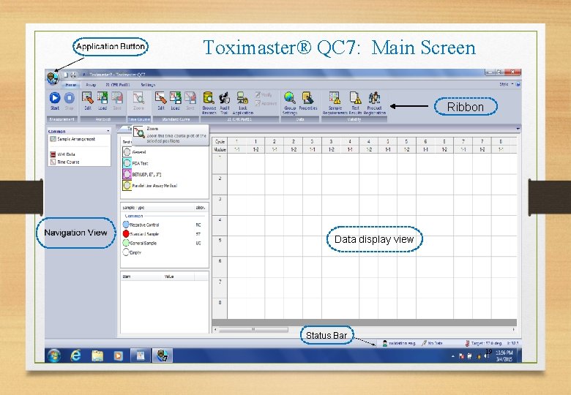Select the Negative Control sample type
The width and height of the screenshot is (571, 395).
[x=141, y=225]
